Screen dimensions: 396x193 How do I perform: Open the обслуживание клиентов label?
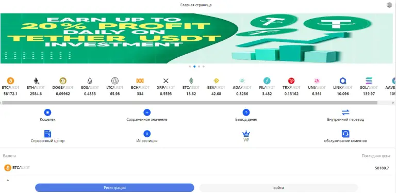tap(345, 141)
